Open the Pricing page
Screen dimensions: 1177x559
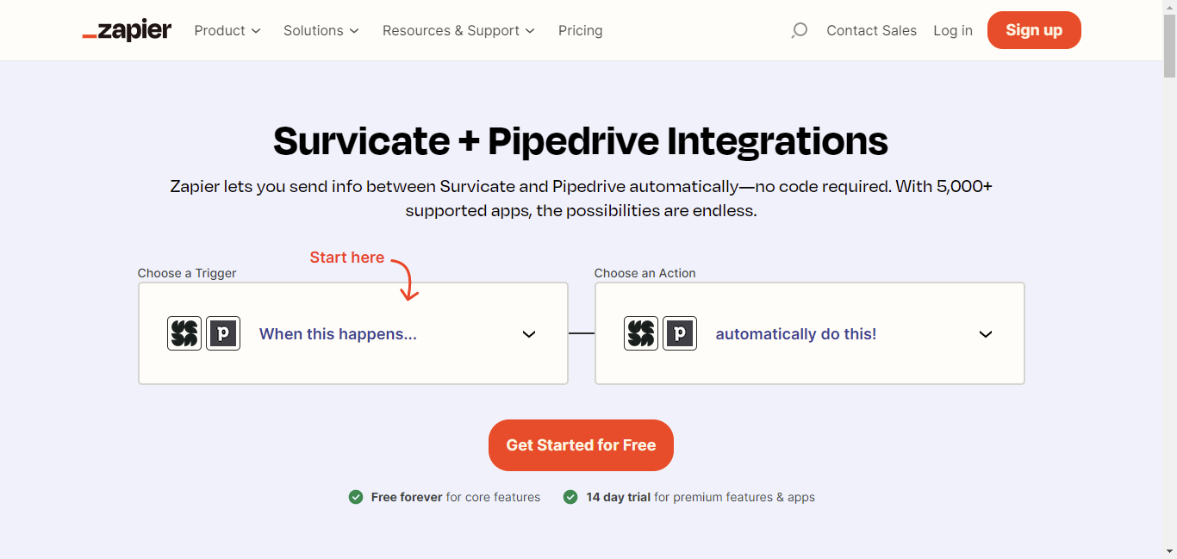(580, 30)
